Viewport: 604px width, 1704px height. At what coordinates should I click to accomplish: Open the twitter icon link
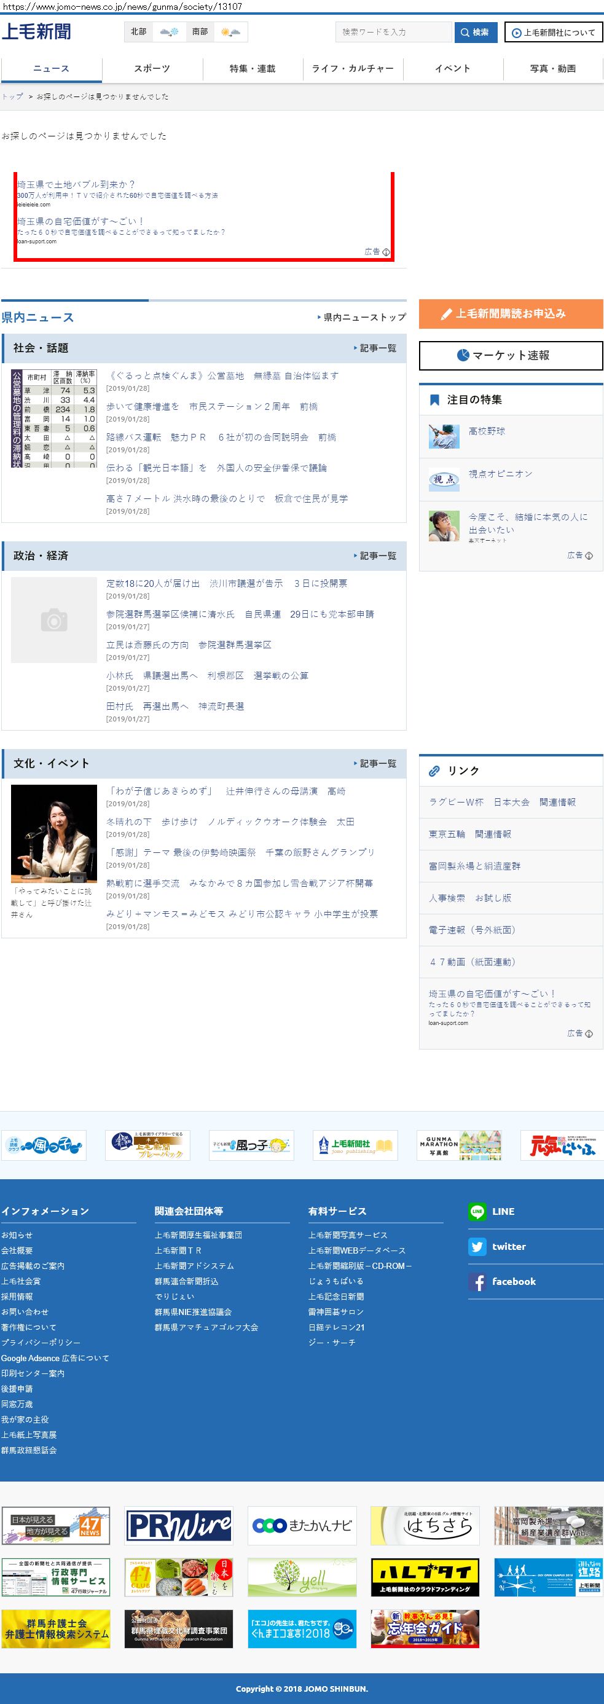(477, 1246)
